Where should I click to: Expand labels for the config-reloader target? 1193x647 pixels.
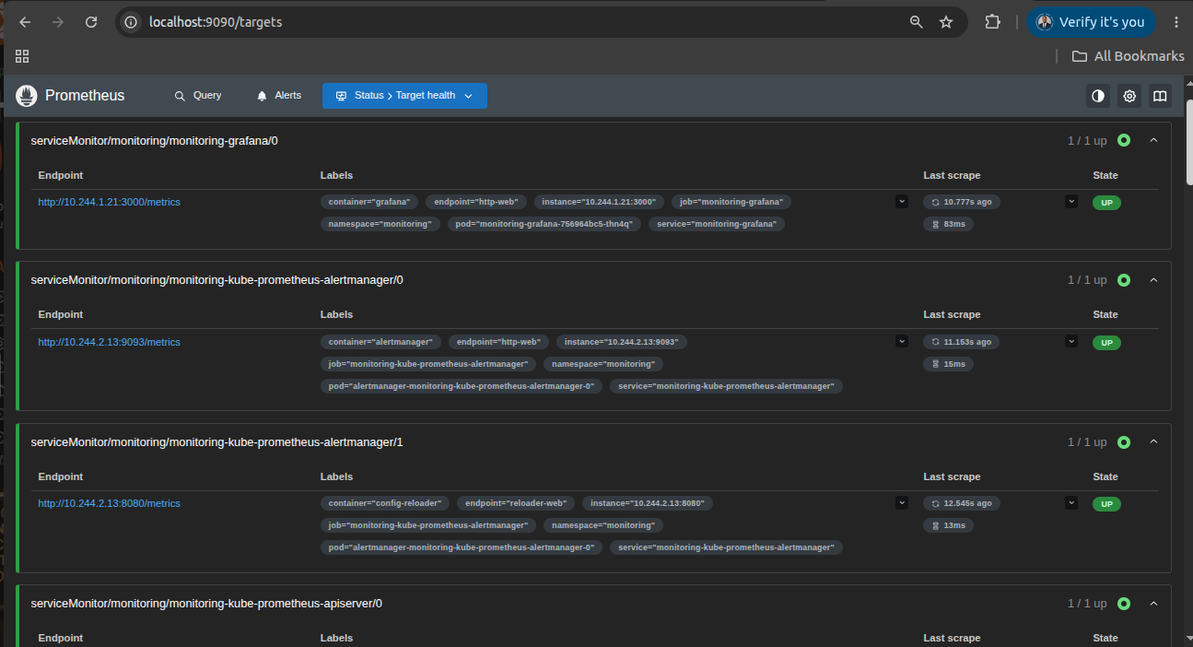click(901, 503)
